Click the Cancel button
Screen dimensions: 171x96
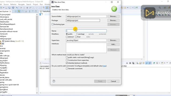tap(113, 81)
